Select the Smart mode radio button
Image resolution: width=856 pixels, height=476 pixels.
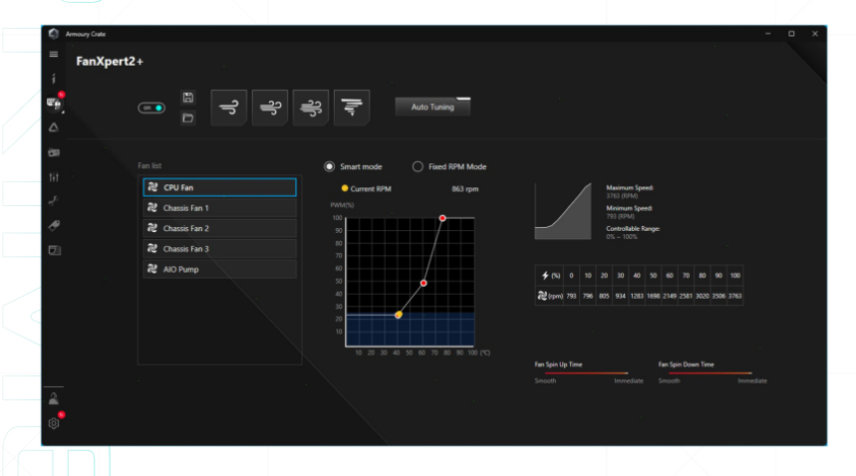coord(330,166)
